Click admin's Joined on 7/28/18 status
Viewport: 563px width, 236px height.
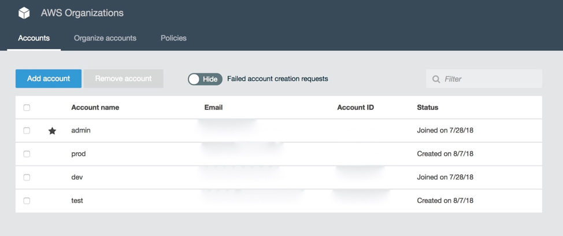[x=445, y=130]
